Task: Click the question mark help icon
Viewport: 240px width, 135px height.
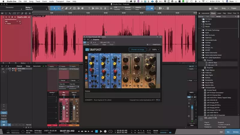Action: click(89, 8)
